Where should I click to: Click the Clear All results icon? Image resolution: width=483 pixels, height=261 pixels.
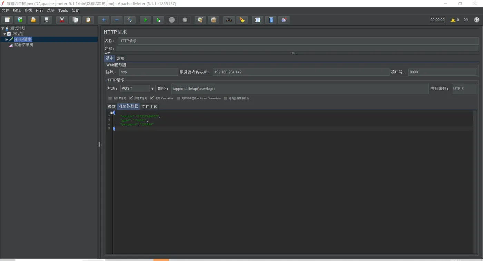click(x=213, y=20)
